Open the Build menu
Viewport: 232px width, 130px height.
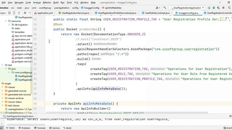click(x=56, y=3)
